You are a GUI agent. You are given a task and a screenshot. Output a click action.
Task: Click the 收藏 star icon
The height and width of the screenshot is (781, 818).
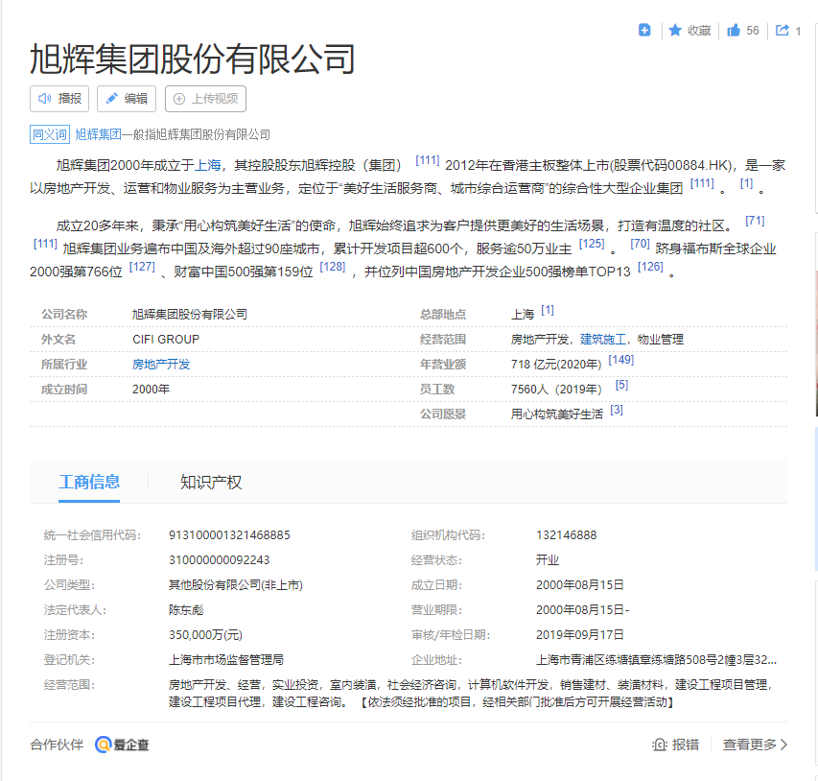tap(674, 31)
